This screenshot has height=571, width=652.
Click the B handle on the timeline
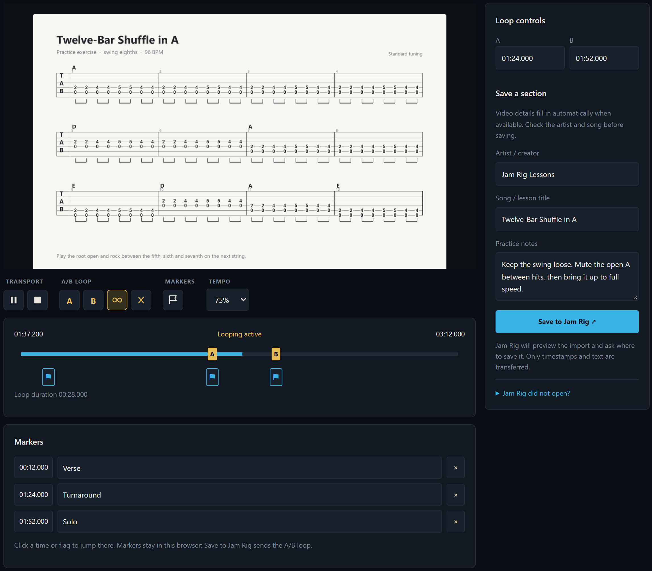[276, 354]
